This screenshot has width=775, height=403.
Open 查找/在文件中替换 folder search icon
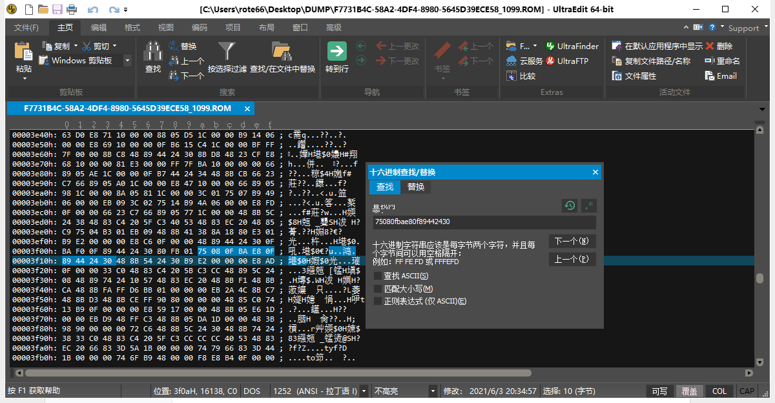pyautogui.click(x=282, y=51)
